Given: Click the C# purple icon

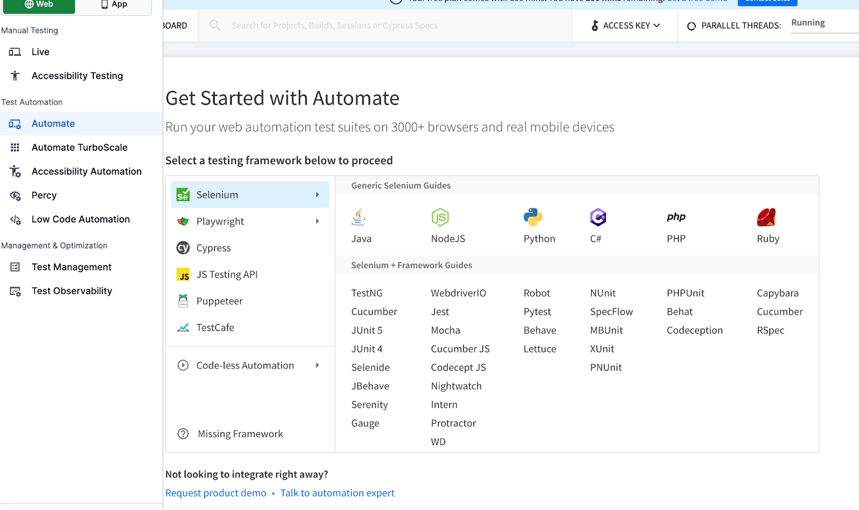Looking at the screenshot, I should pos(598,217).
